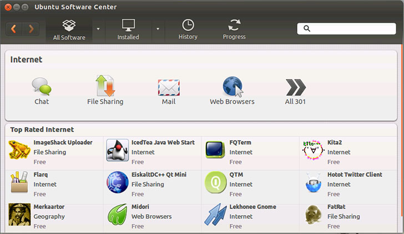Open the FatRat rat icon
This screenshot has width=404, height=234.
tap(313, 215)
